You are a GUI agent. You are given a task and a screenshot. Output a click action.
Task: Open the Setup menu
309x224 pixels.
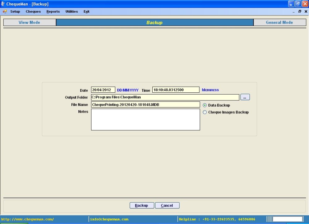(x=15, y=12)
